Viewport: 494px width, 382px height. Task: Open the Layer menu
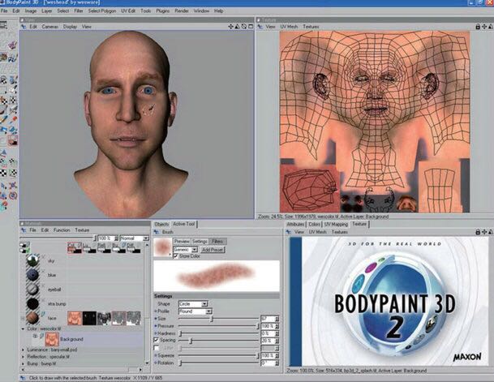click(46, 11)
